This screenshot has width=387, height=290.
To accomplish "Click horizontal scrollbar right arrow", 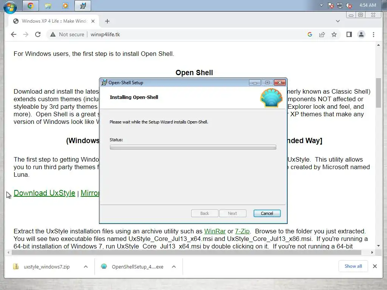I will [x=372, y=253].
